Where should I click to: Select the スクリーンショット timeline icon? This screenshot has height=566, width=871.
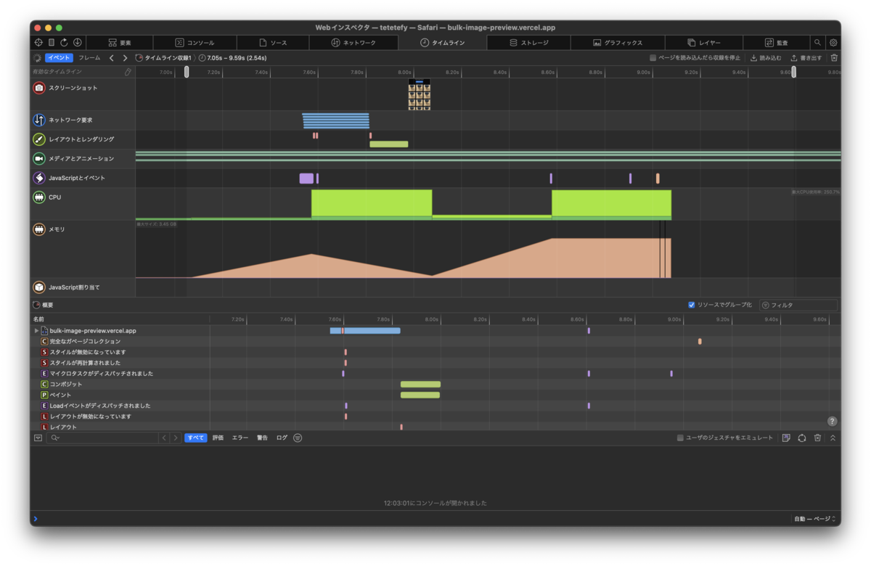tap(39, 88)
